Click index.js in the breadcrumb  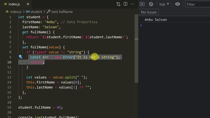click(x=16, y=12)
